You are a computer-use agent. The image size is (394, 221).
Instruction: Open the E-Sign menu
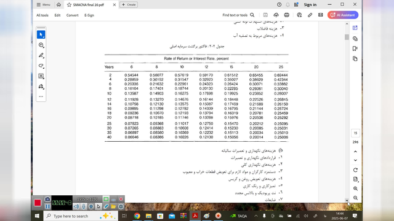click(x=89, y=15)
